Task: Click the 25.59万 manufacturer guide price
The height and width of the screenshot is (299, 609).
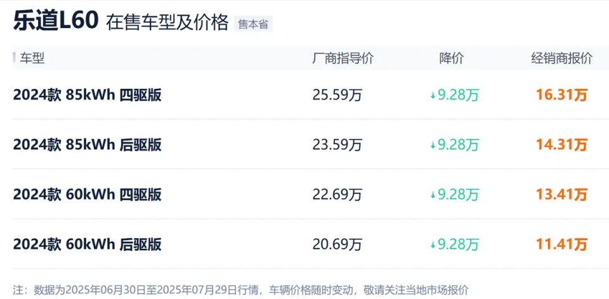Action: pos(337,95)
